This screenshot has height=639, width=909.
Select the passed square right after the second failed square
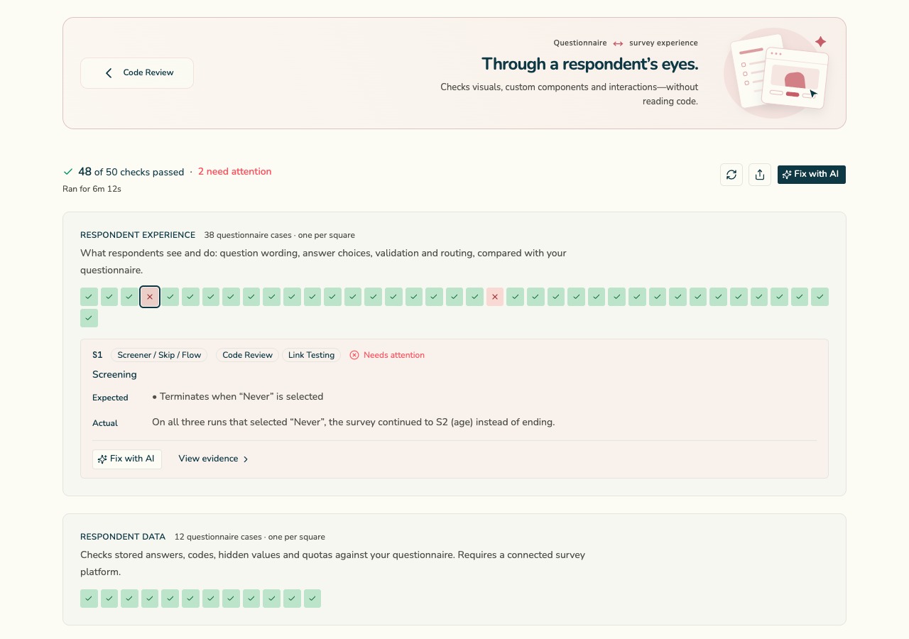pos(515,297)
